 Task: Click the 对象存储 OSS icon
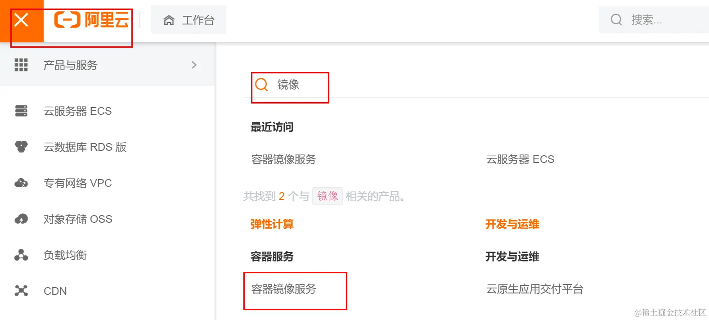point(21,219)
